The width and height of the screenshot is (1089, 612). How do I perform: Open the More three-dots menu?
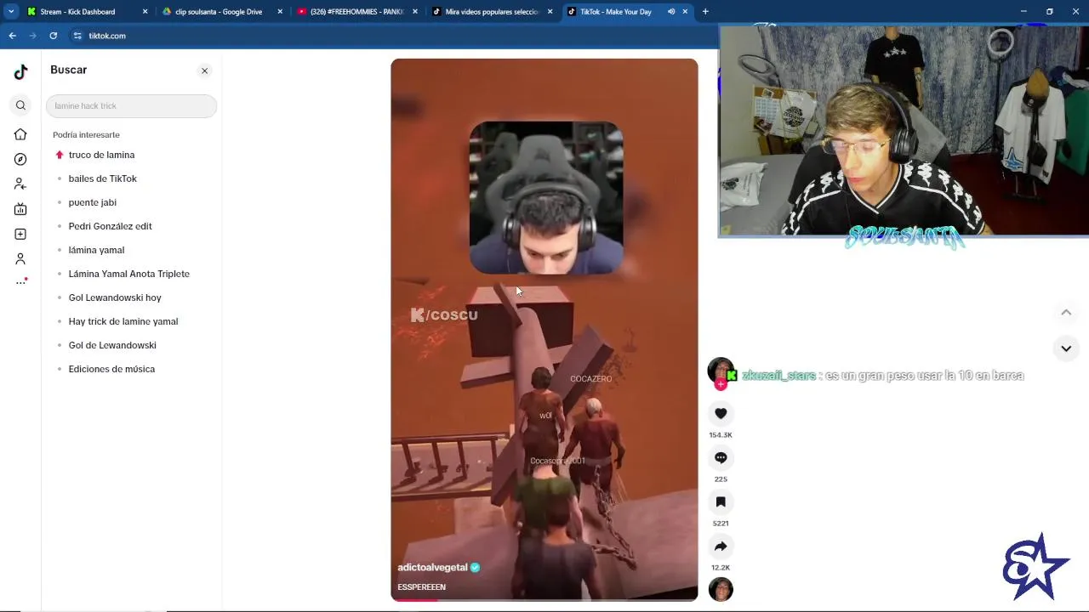(x=20, y=282)
